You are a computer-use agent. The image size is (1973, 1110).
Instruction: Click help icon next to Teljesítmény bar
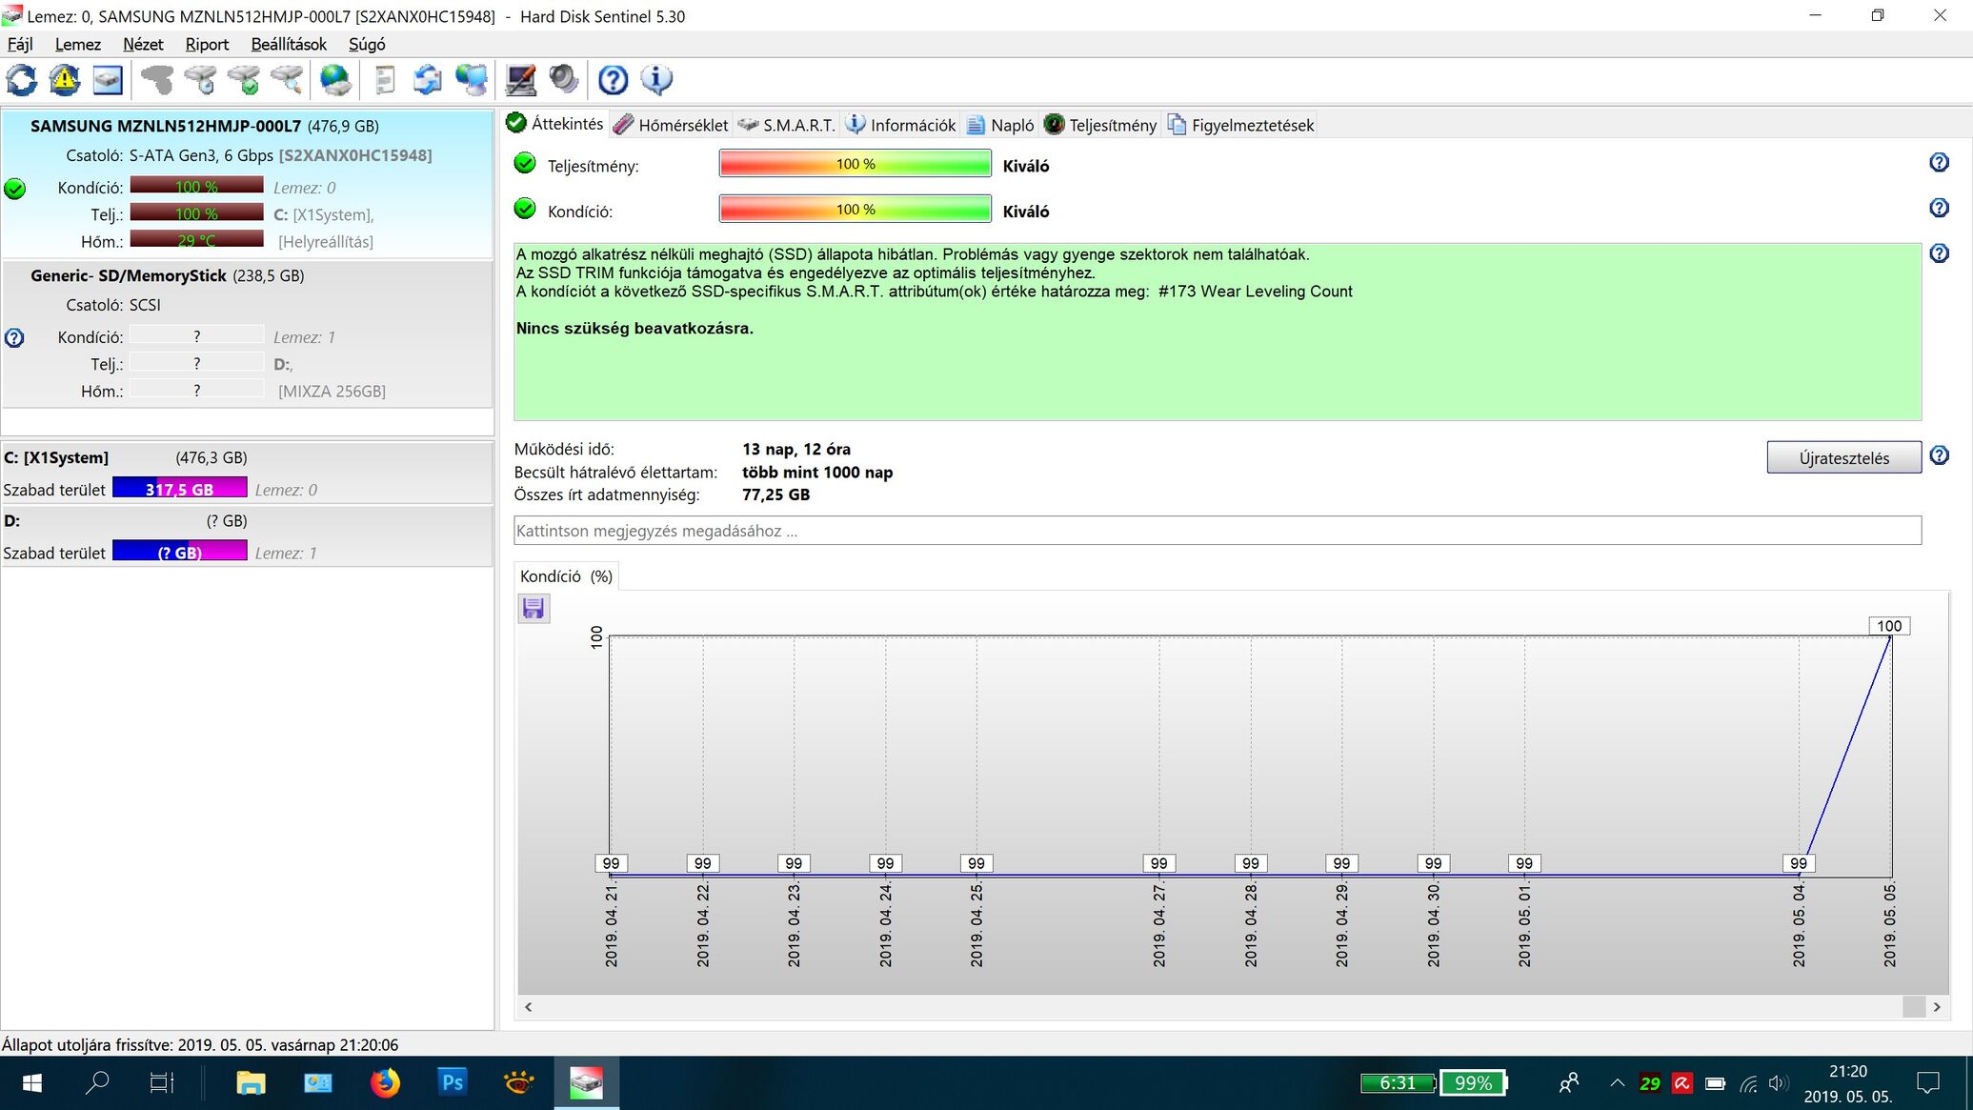[x=1939, y=163]
